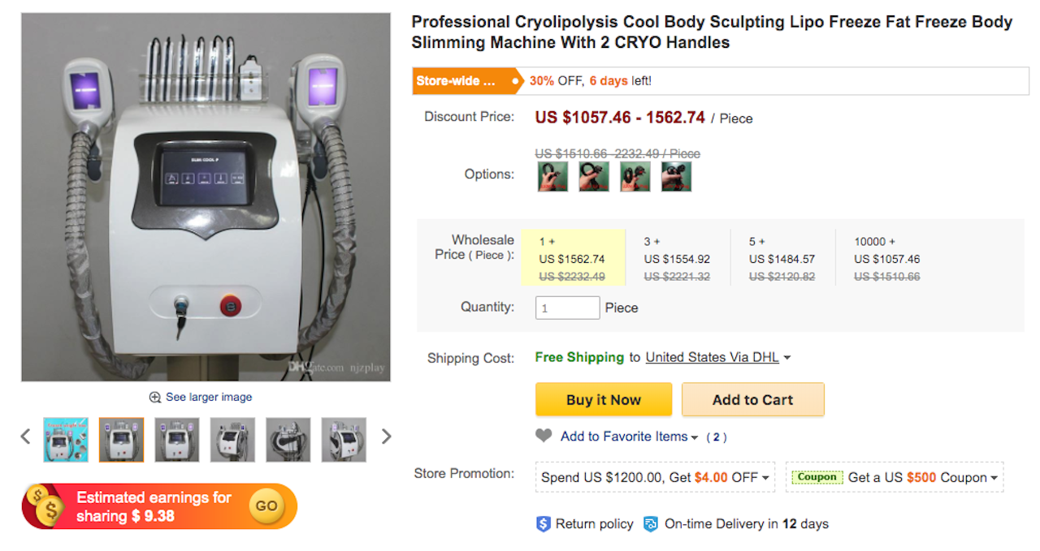Screen dimensions: 1040x551
Task: Click the left arrow of the thumbnail carousel
Action: (24, 436)
